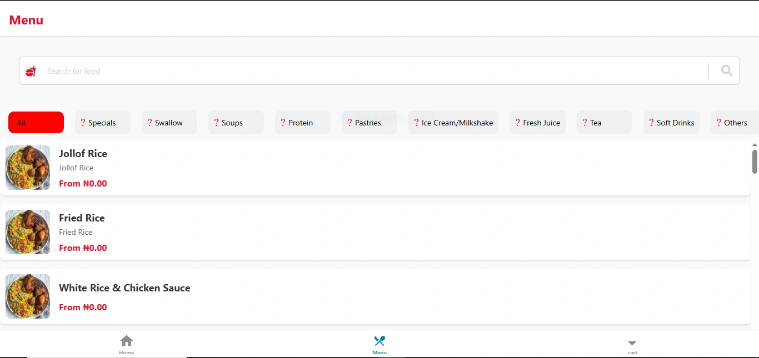The height and width of the screenshot is (358, 759).
Task: Click the Jollof Rice price From ₦0.00
Action: click(x=83, y=184)
